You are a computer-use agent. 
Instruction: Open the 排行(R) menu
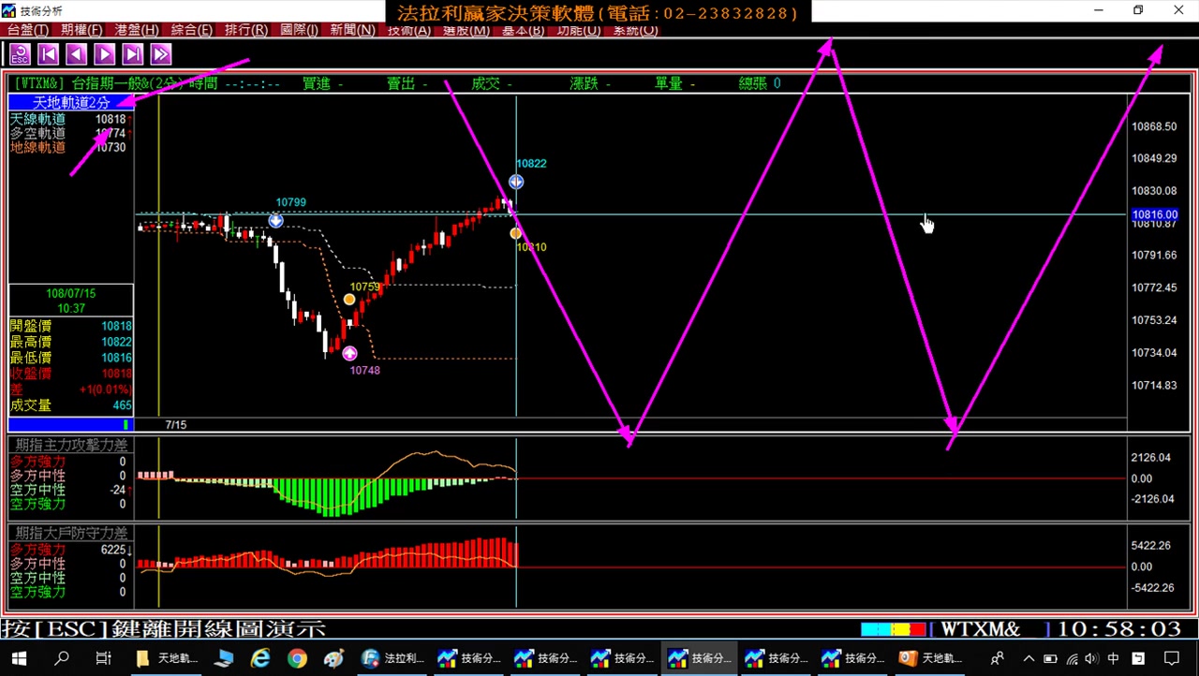point(245,30)
